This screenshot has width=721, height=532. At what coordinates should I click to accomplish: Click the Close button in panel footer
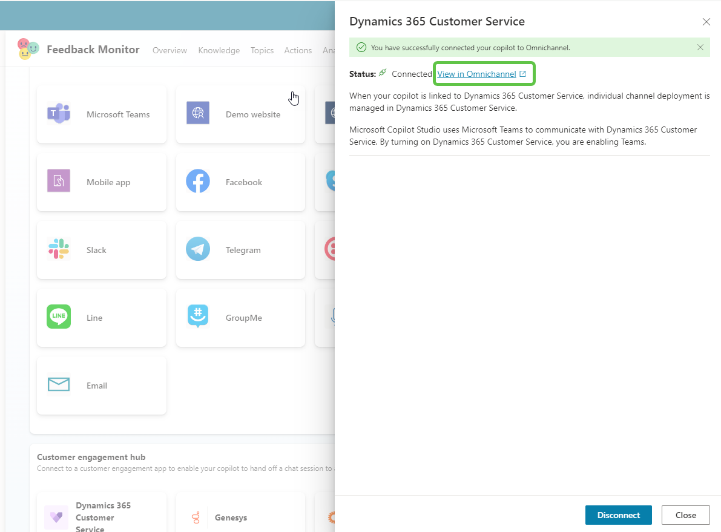(685, 515)
